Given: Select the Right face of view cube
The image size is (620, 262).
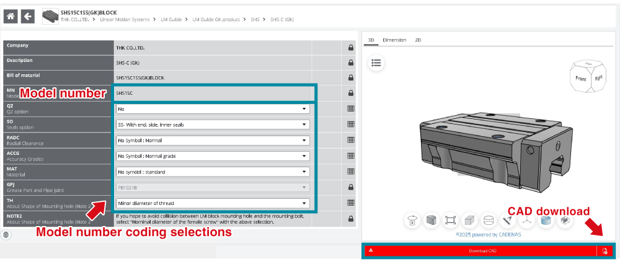Looking at the screenshot, I should pyautogui.click(x=599, y=78).
